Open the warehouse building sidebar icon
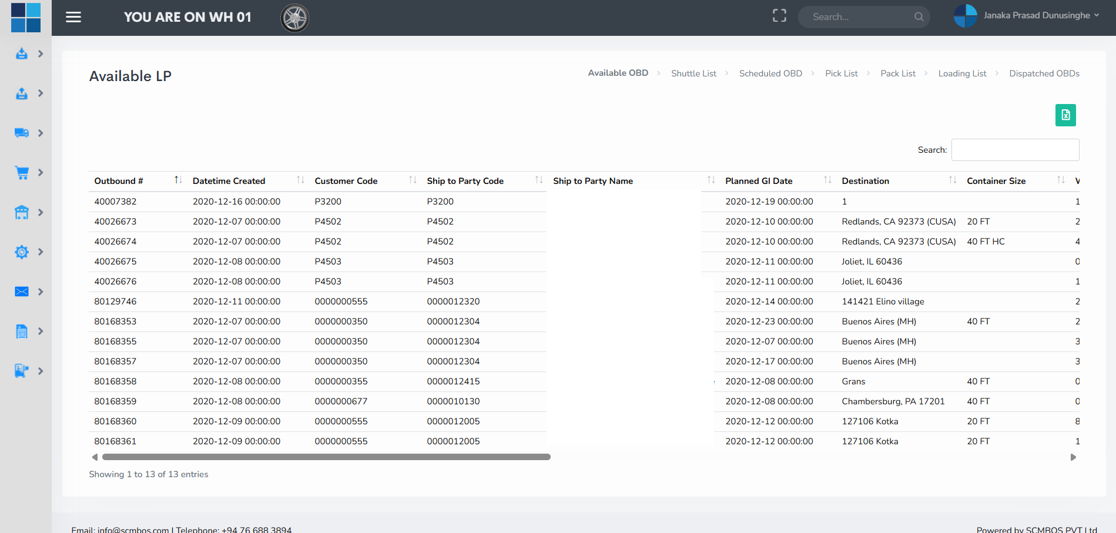This screenshot has width=1116, height=533. [x=22, y=212]
